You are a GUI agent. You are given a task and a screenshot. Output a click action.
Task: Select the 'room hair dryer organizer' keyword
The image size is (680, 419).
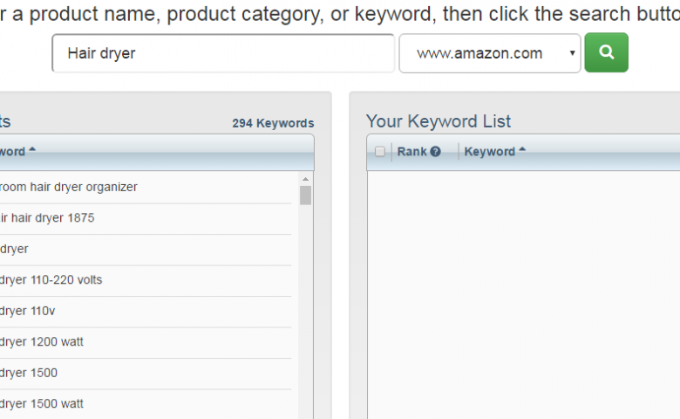(68, 187)
